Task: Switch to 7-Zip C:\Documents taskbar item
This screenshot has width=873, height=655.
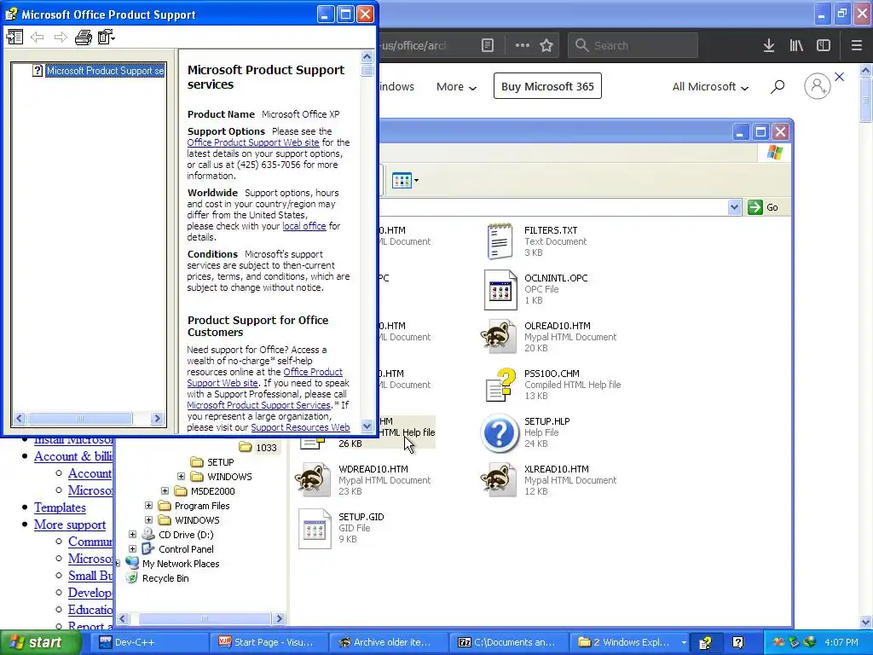Action: [x=509, y=642]
